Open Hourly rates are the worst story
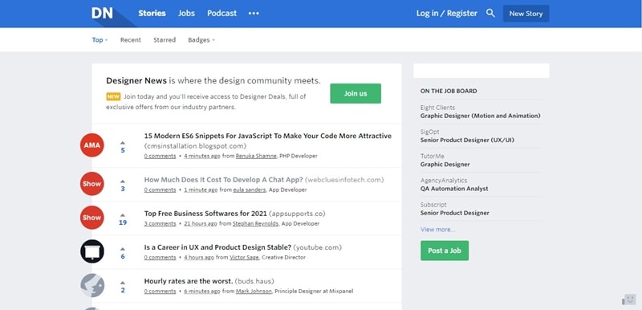The width and height of the screenshot is (642, 310). pyautogui.click(x=189, y=281)
